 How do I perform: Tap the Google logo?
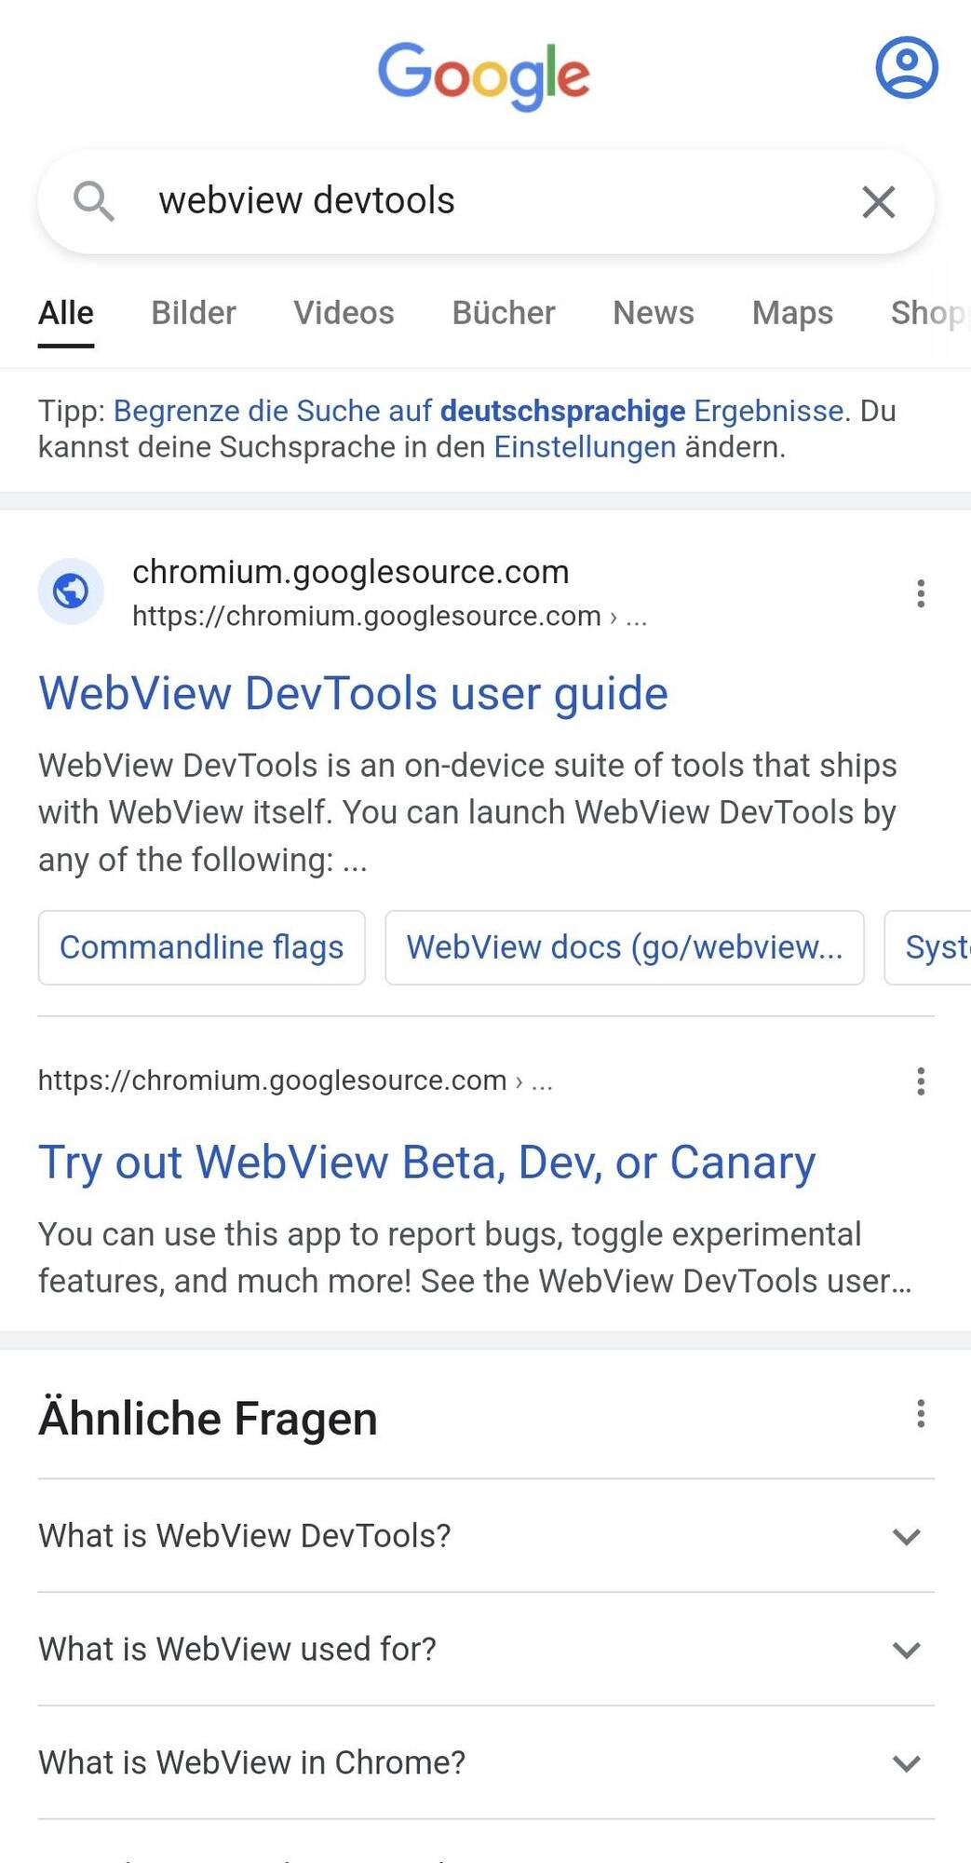(x=484, y=75)
